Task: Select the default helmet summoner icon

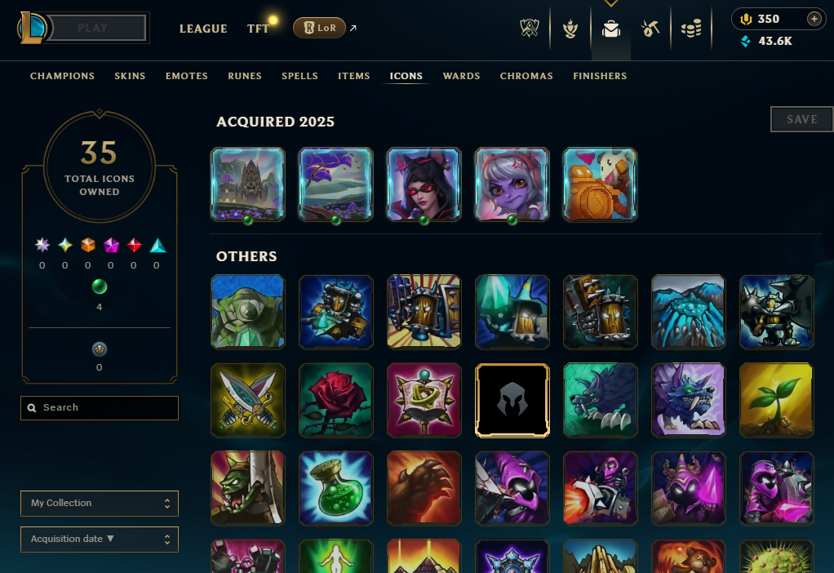Action: 512,400
